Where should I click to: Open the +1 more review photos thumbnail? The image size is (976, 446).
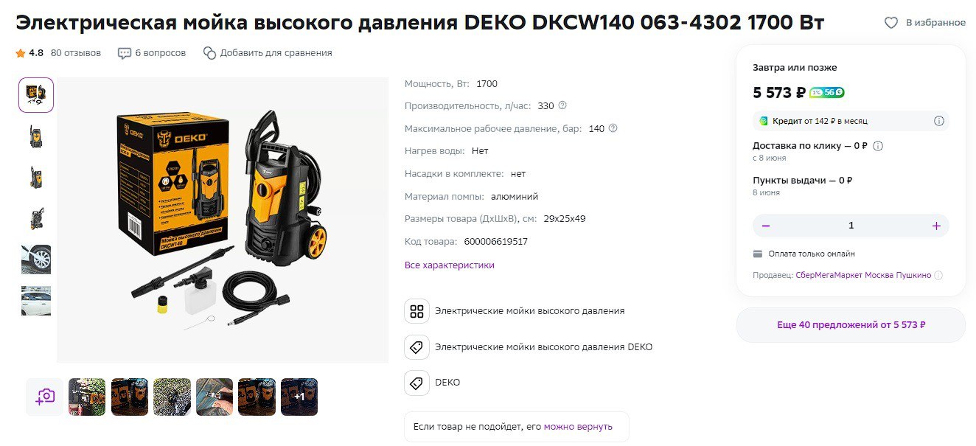click(x=299, y=397)
